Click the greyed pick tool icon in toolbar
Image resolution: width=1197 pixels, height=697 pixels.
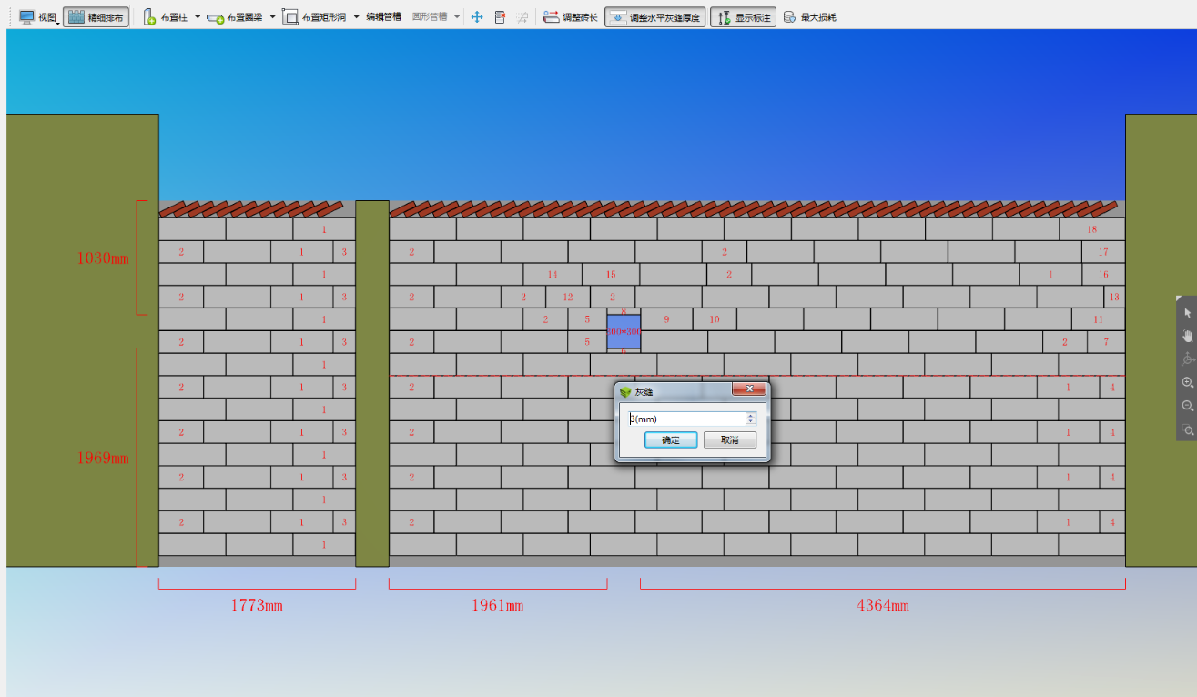[x=522, y=17]
